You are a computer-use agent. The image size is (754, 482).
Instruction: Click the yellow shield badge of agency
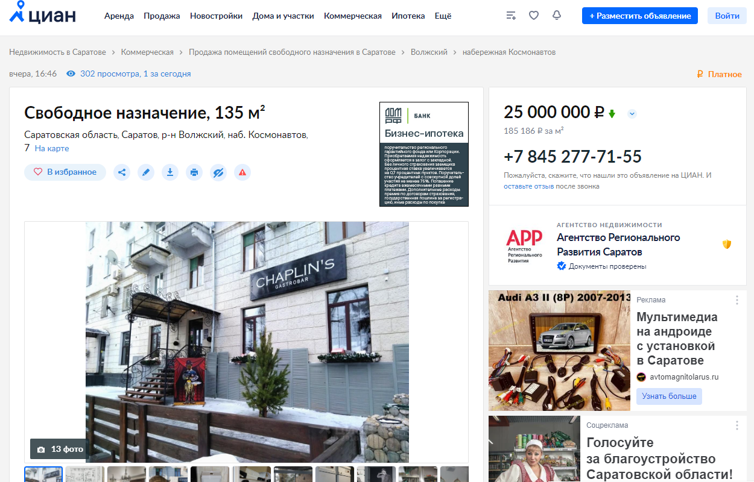click(727, 245)
